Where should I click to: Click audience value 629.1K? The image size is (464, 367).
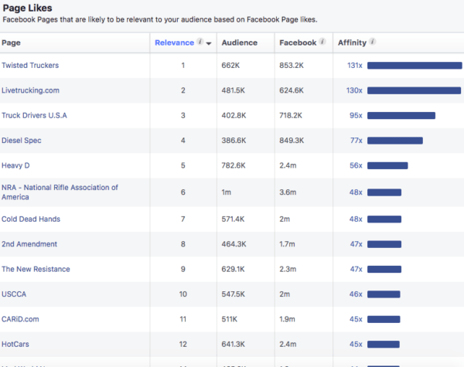pos(234,269)
